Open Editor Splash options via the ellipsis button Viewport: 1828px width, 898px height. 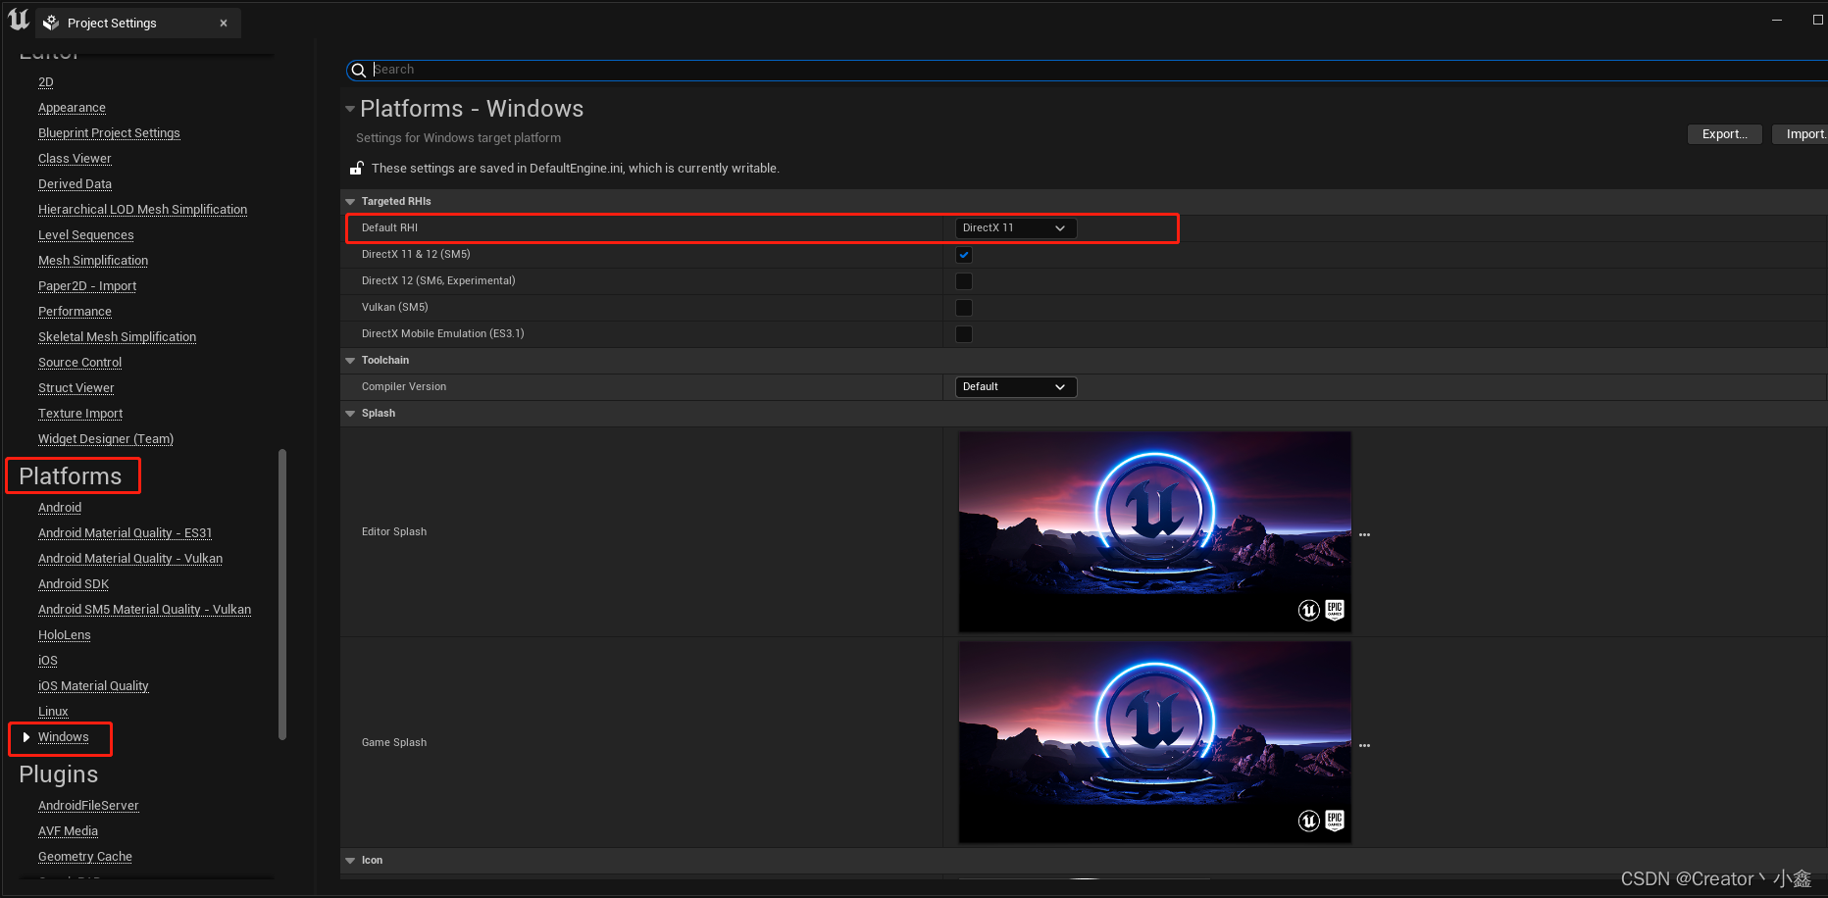[x=1364, y=532]
